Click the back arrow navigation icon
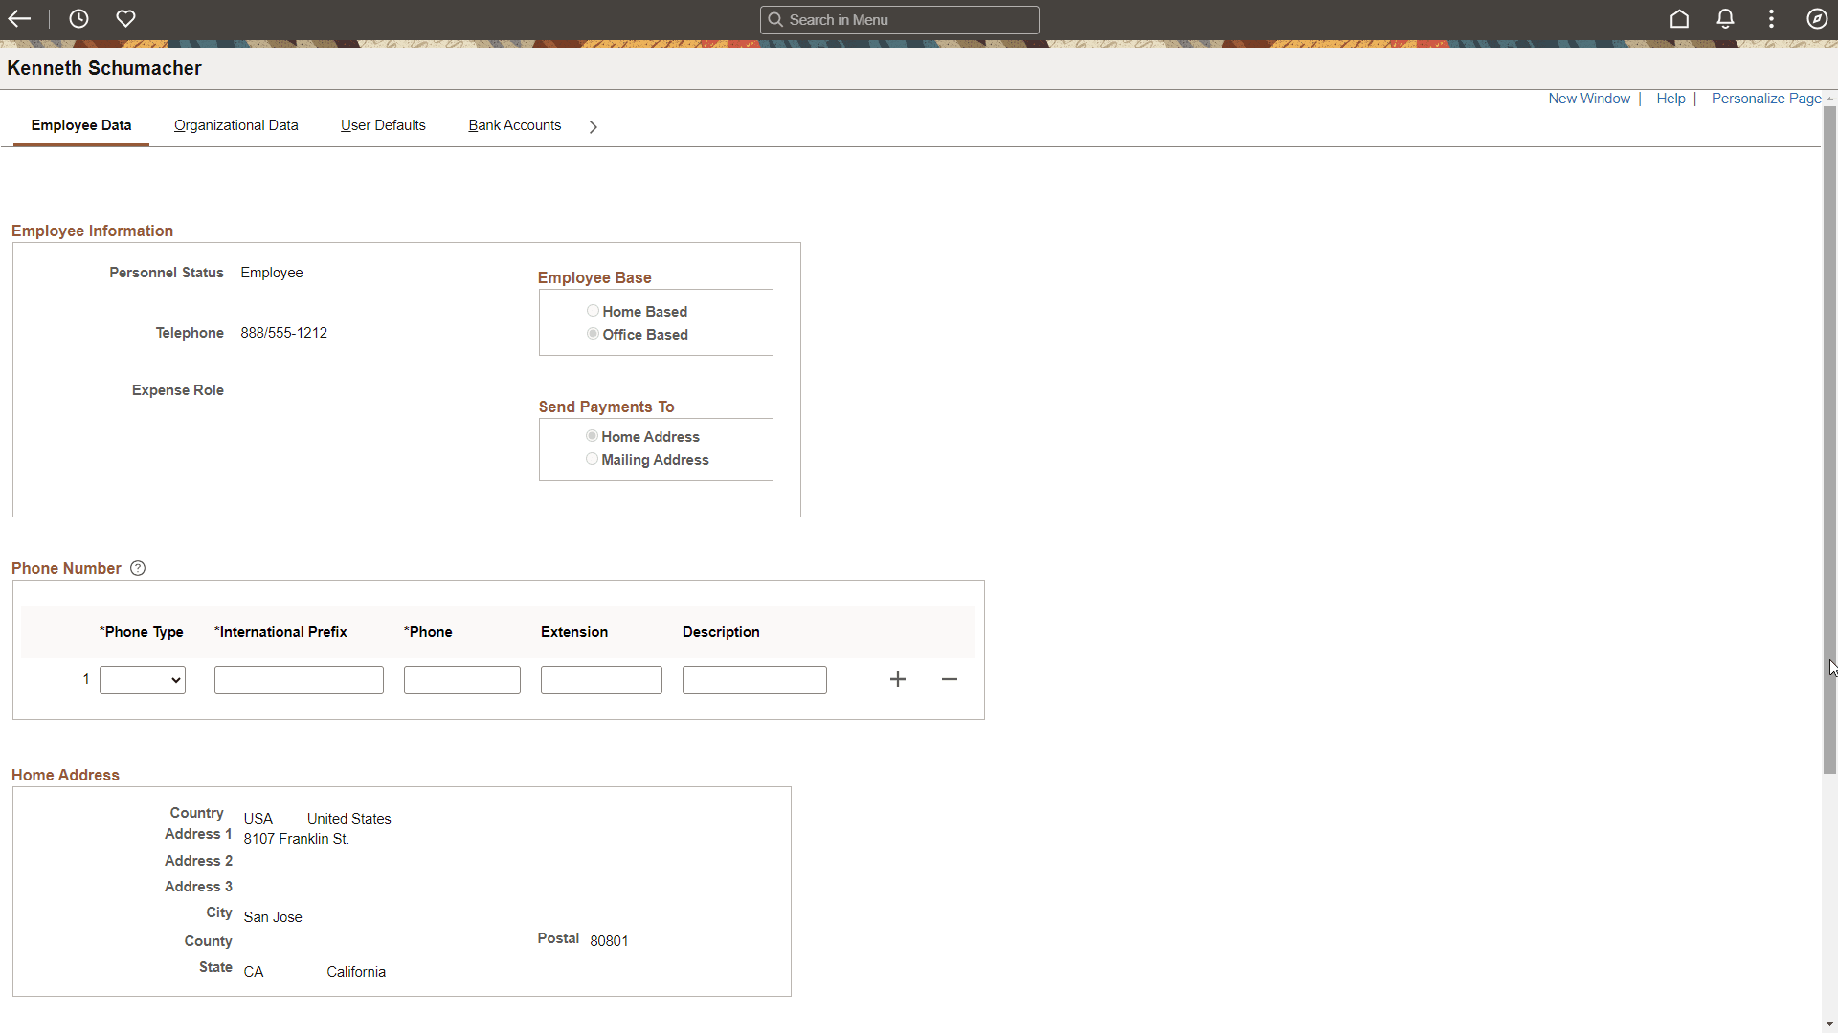The image size is (1838, 1033). (x=19, y=18)
